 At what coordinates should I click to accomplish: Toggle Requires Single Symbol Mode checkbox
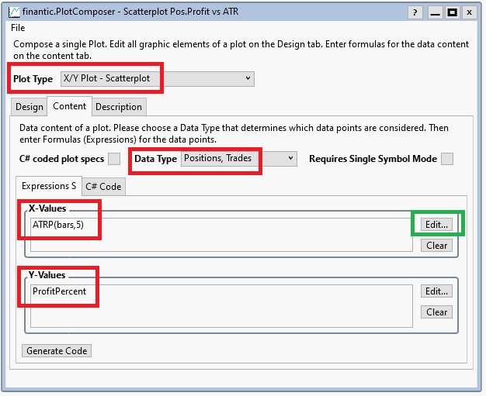click(447, 159)
